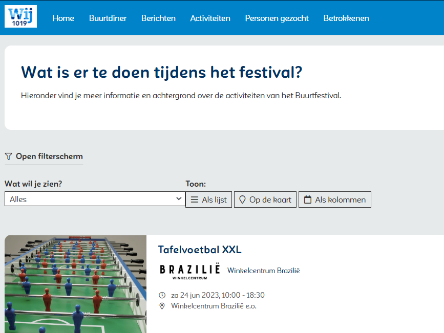This screenshot has height=333, width=444.
Task: Click the Winkelcentrum Brazilië organizer link
Action: (263, 271)
